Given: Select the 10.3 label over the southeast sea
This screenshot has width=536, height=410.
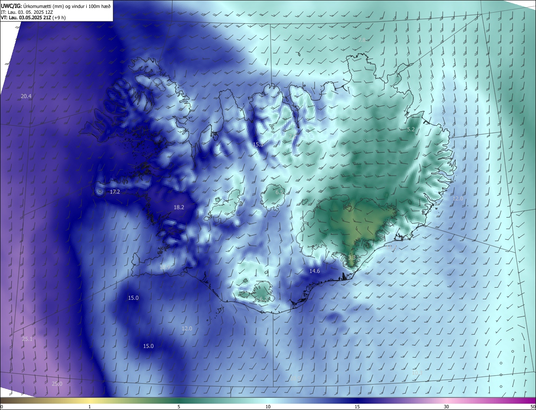Looking at the screenshot, I should click(417, 373).
